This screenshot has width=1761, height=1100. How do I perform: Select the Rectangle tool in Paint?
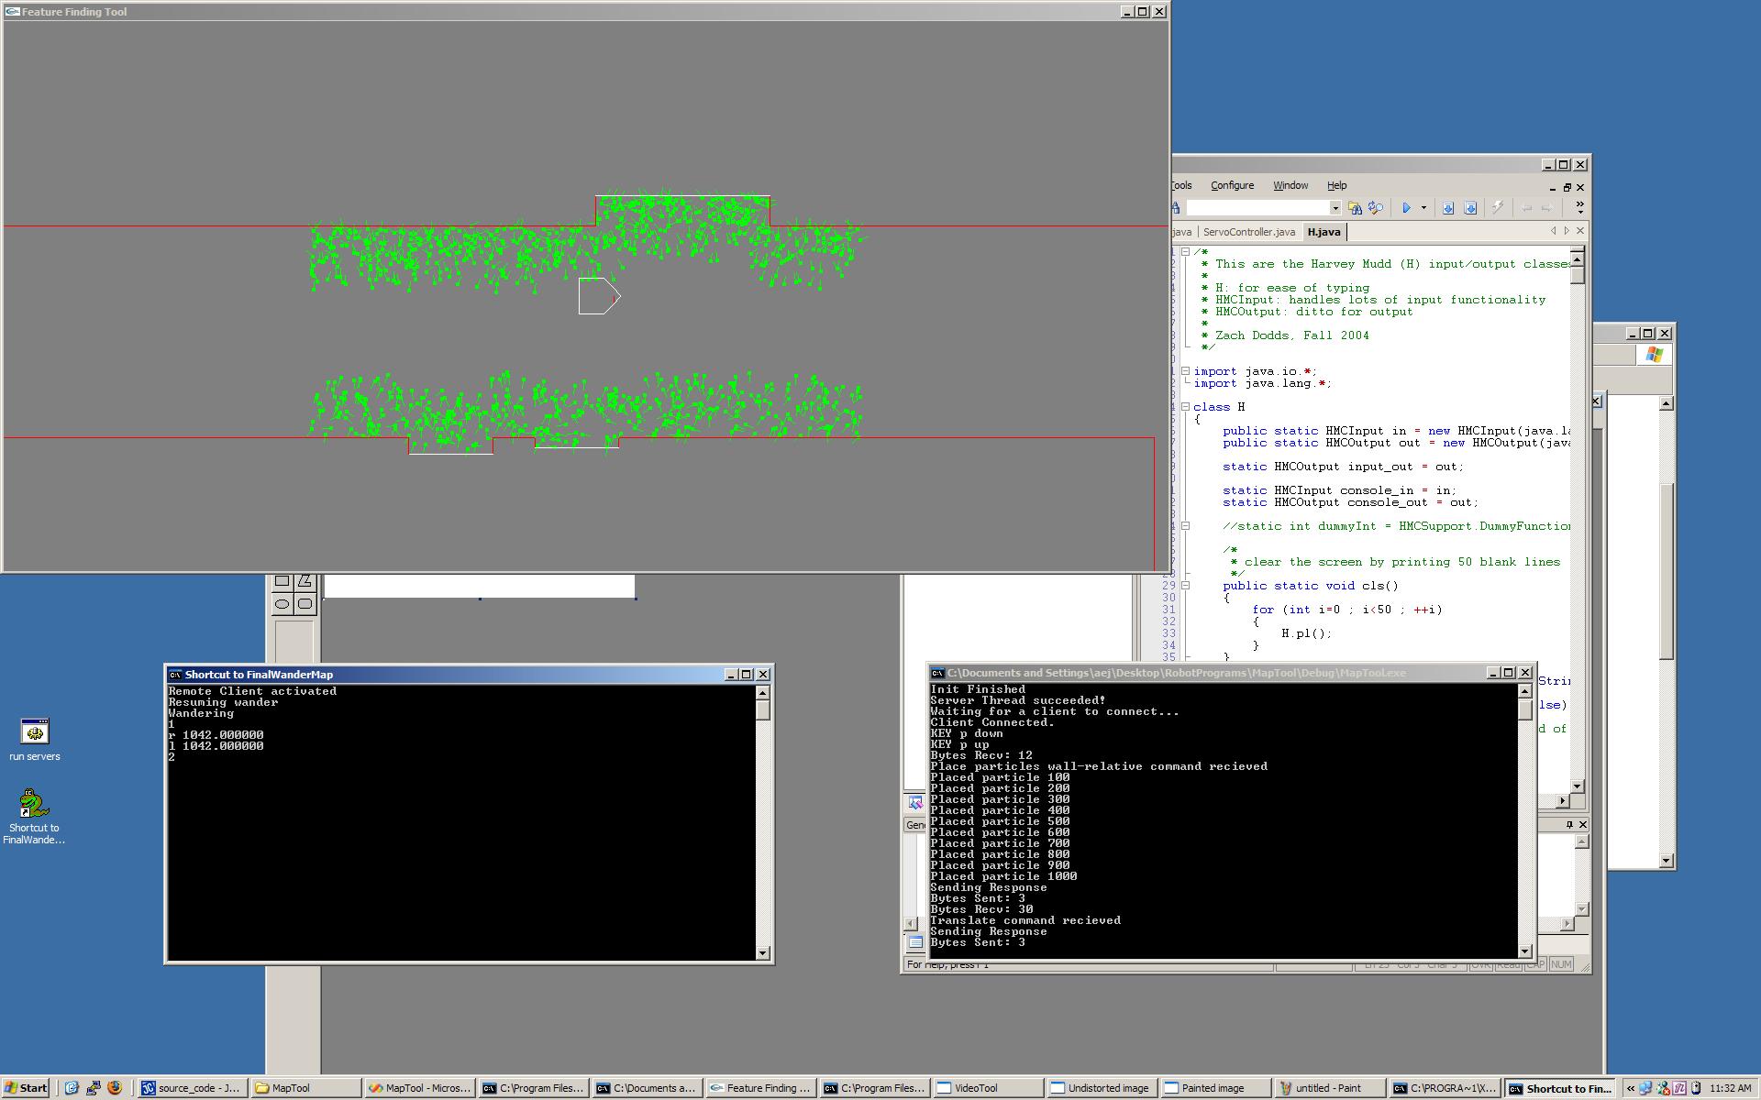click(x=282, y=581)
